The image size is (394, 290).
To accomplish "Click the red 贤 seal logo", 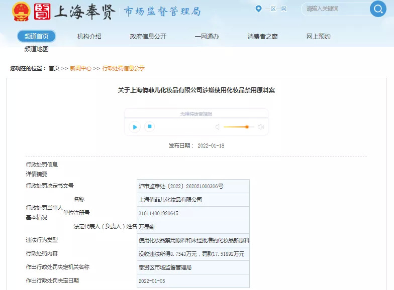I will click(x=43, y=11).
